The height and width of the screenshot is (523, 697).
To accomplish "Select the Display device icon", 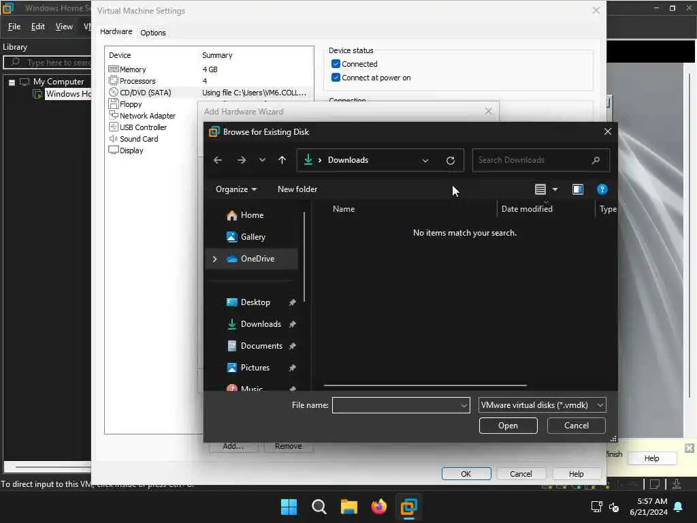I will pos(114,150).
